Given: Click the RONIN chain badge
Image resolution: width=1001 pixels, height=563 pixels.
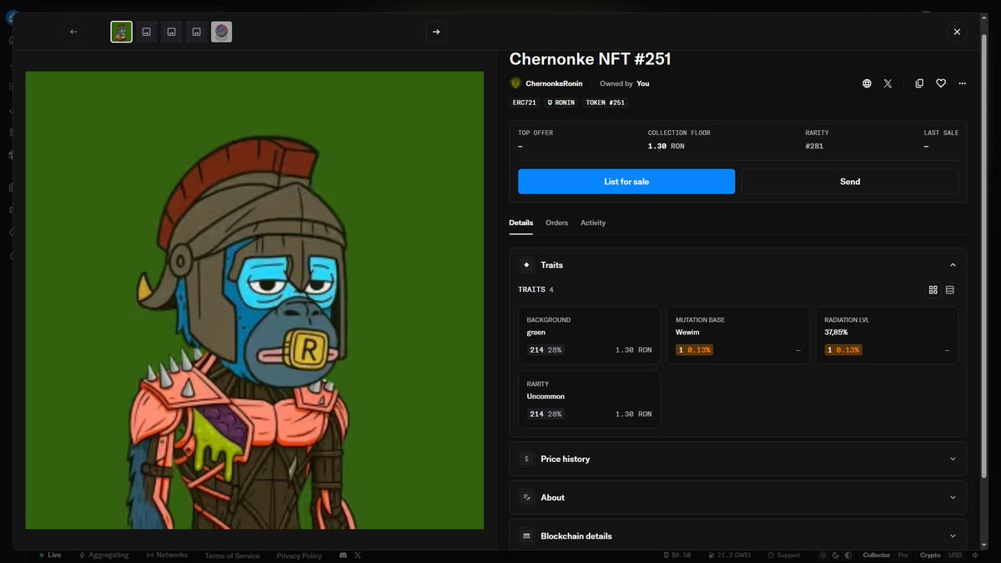Looking at the screenshot, I should (561, 103).
